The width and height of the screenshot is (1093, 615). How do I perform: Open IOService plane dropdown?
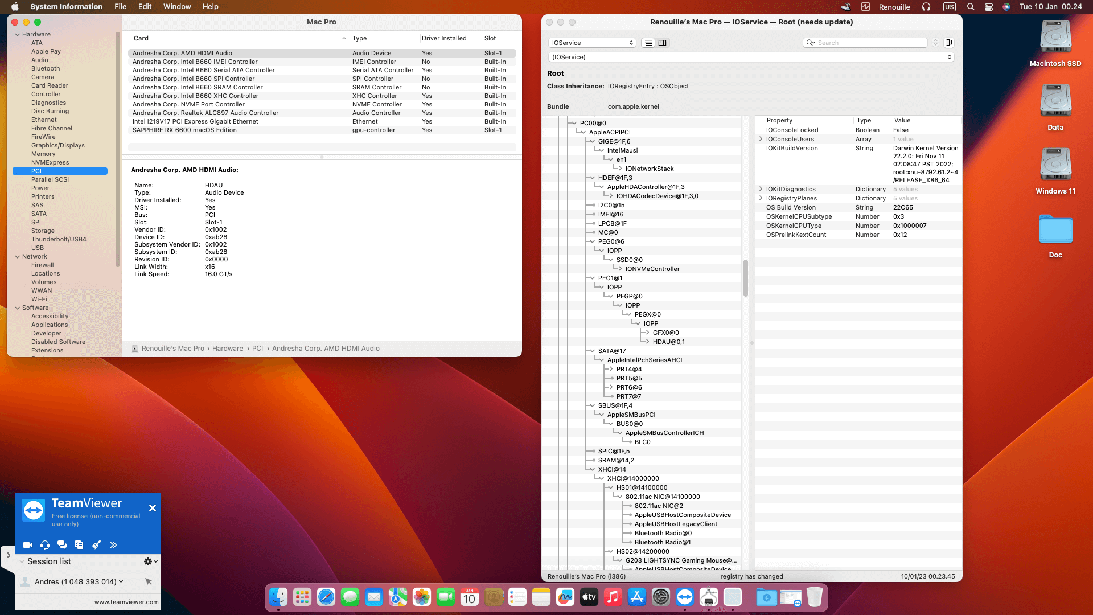[592, 43]
